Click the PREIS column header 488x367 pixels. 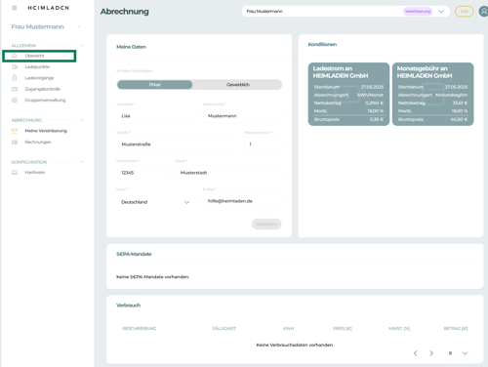pos(343,329)
